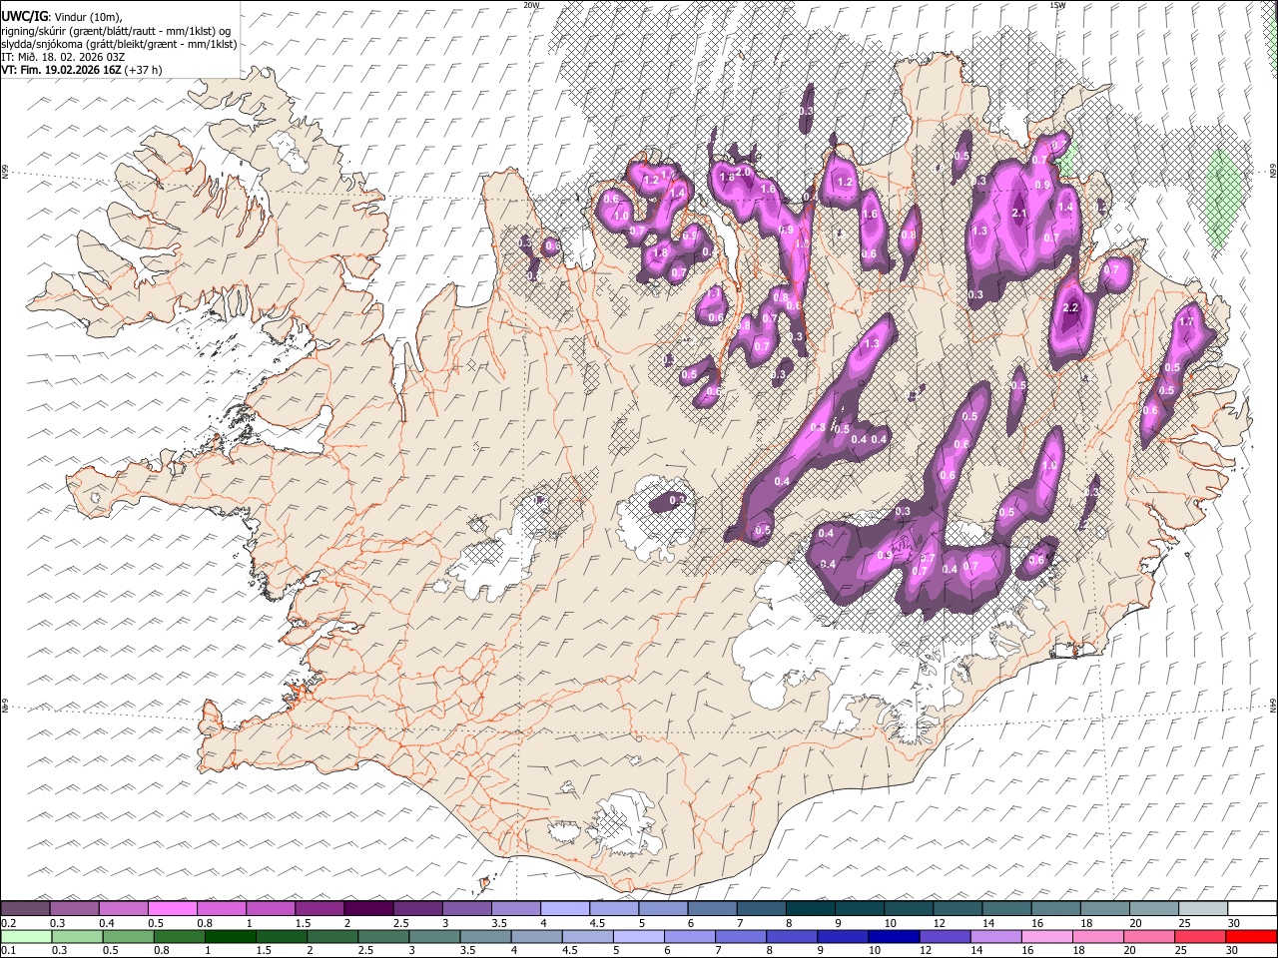Pick the bright pink top-row swatch above 0.5
The width and height of the screenshot is (1278, 958).
pos(173,909)
